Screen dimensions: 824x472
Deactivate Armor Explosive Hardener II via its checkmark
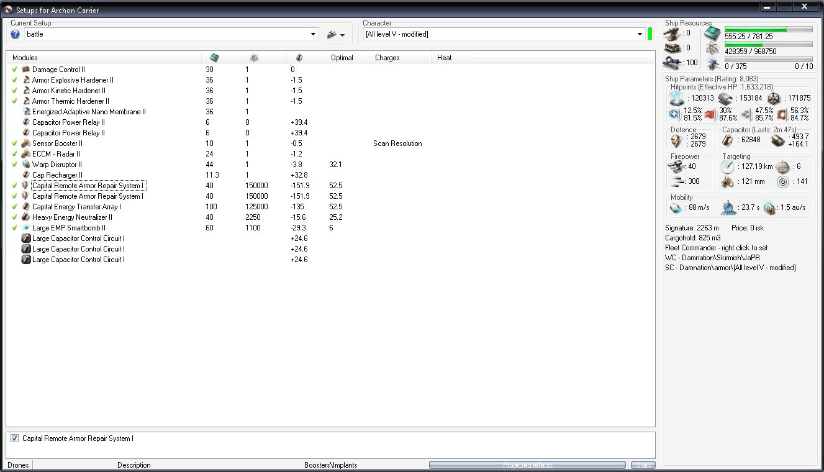(14, 80)
